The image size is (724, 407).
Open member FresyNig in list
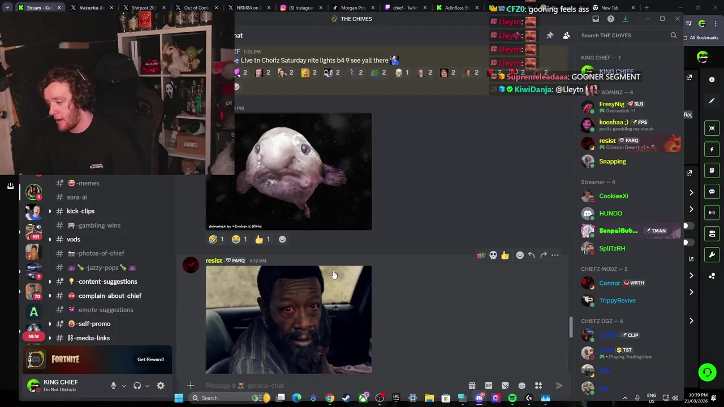coord(631,107)
